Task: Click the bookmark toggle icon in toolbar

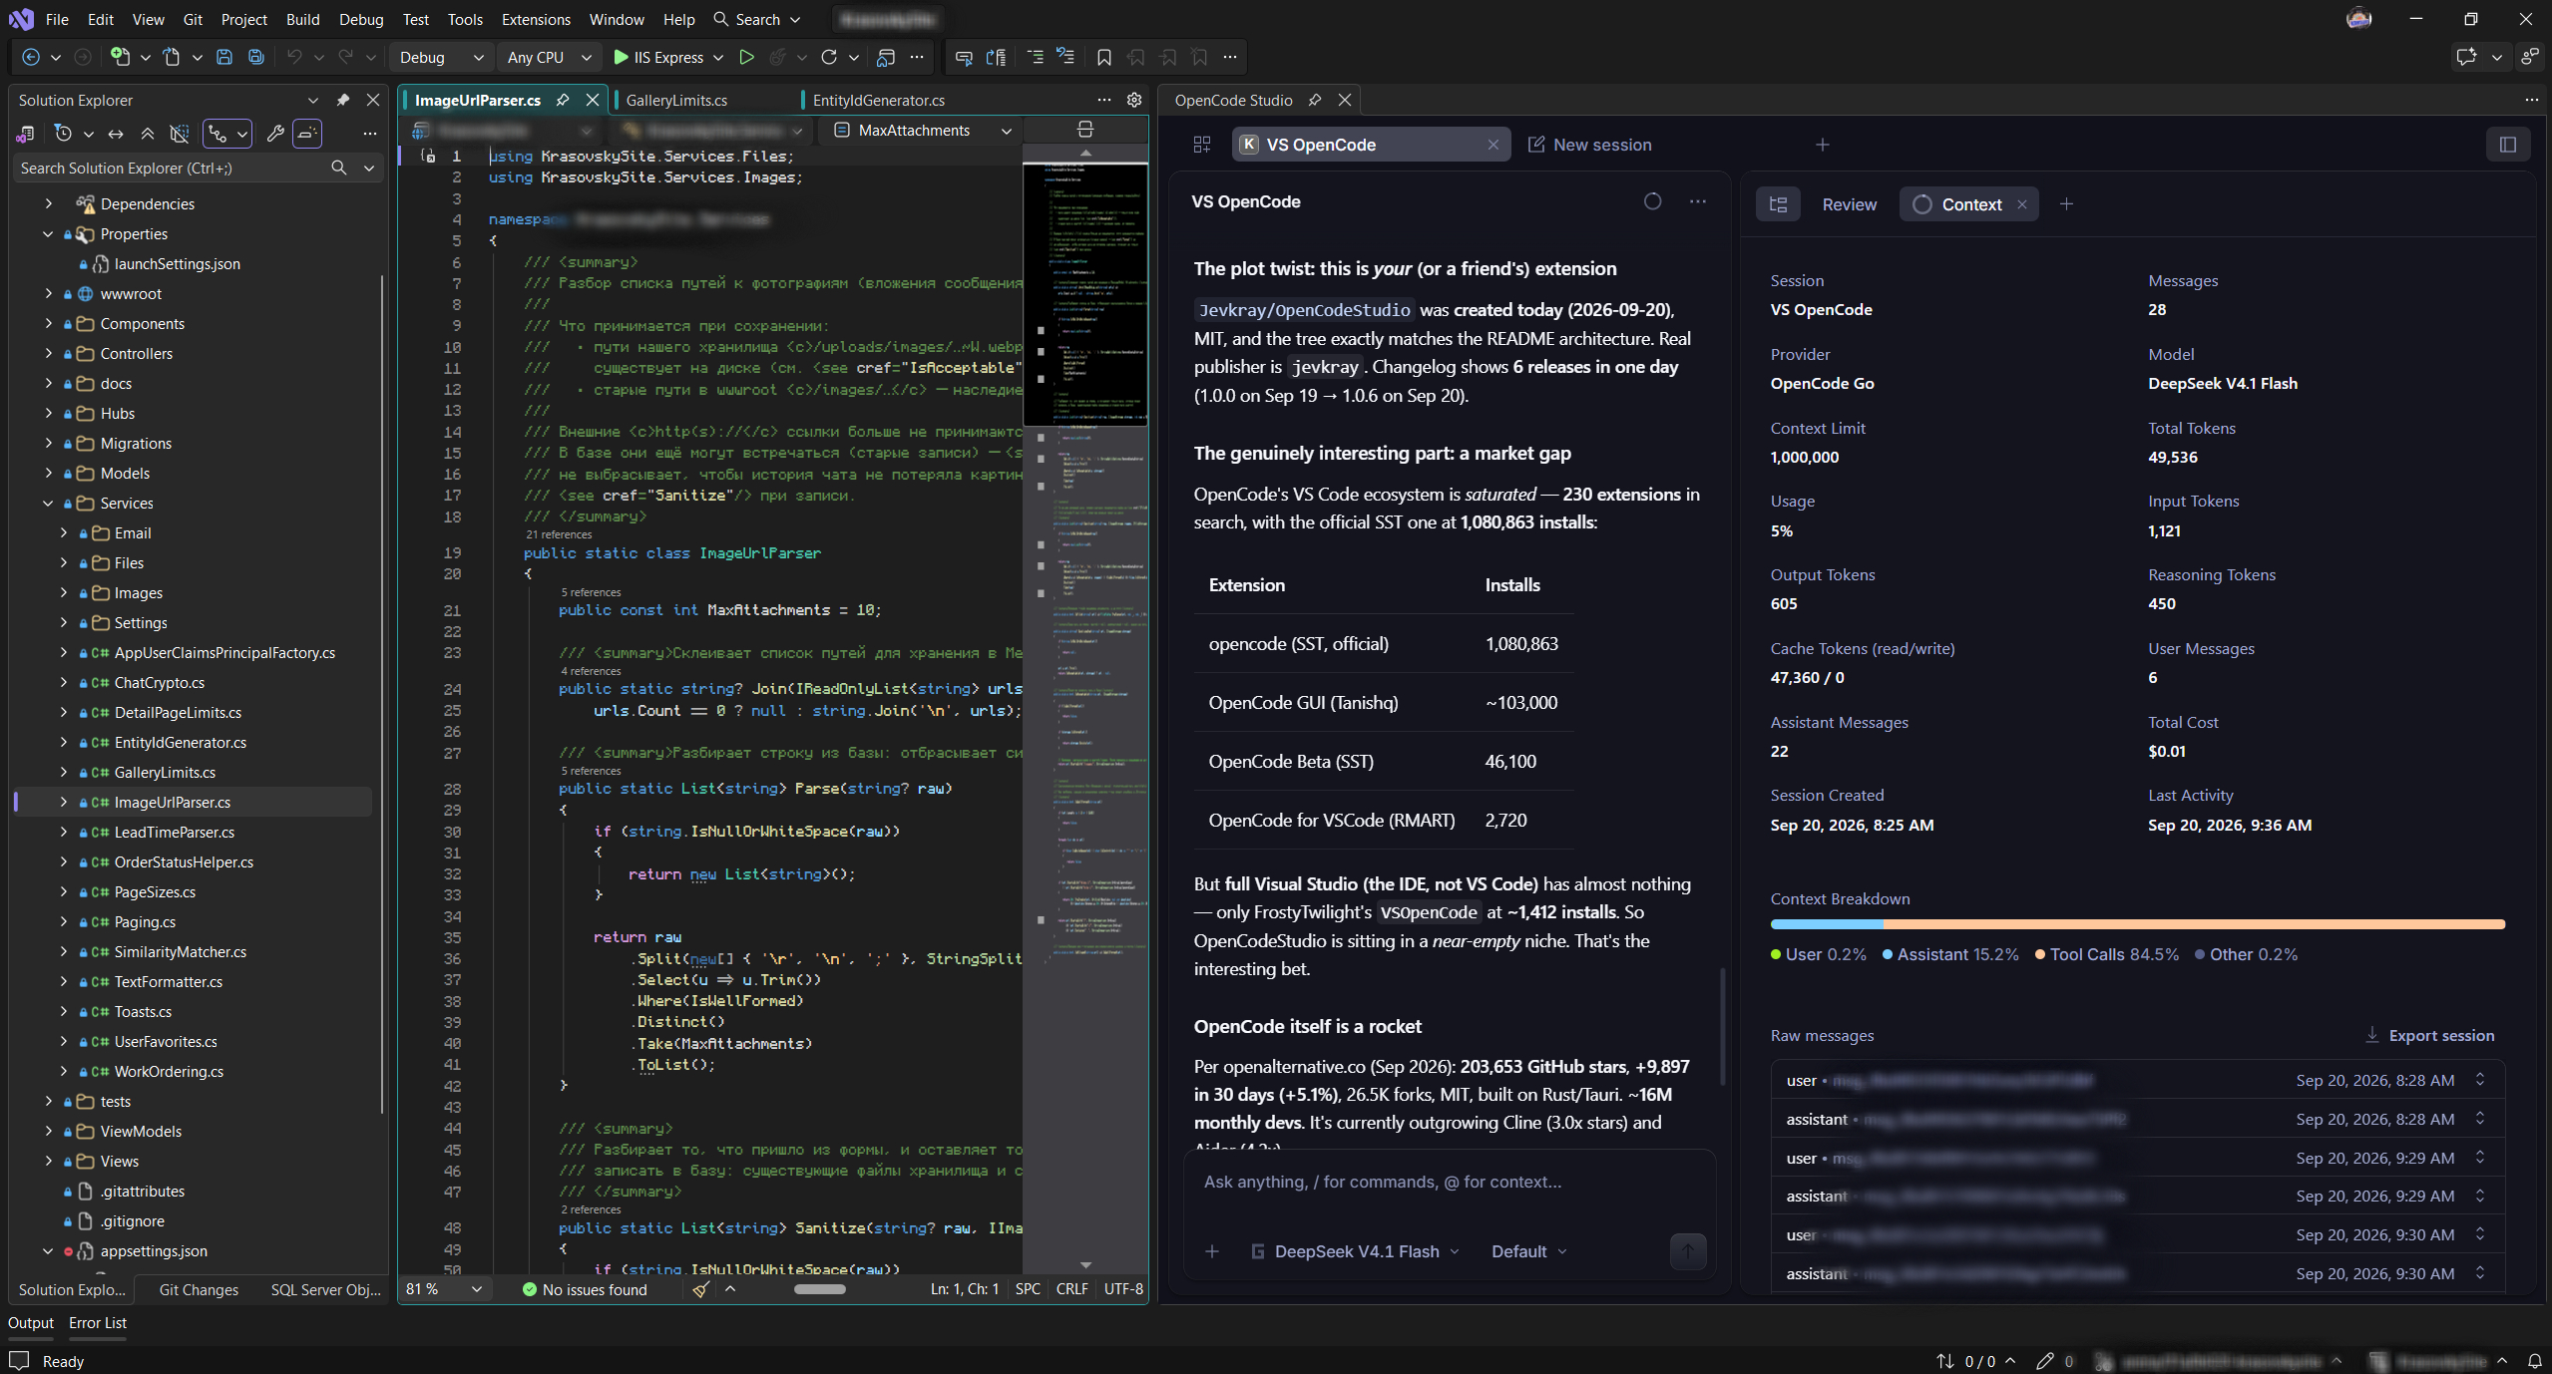Action: coord(1103,57)
